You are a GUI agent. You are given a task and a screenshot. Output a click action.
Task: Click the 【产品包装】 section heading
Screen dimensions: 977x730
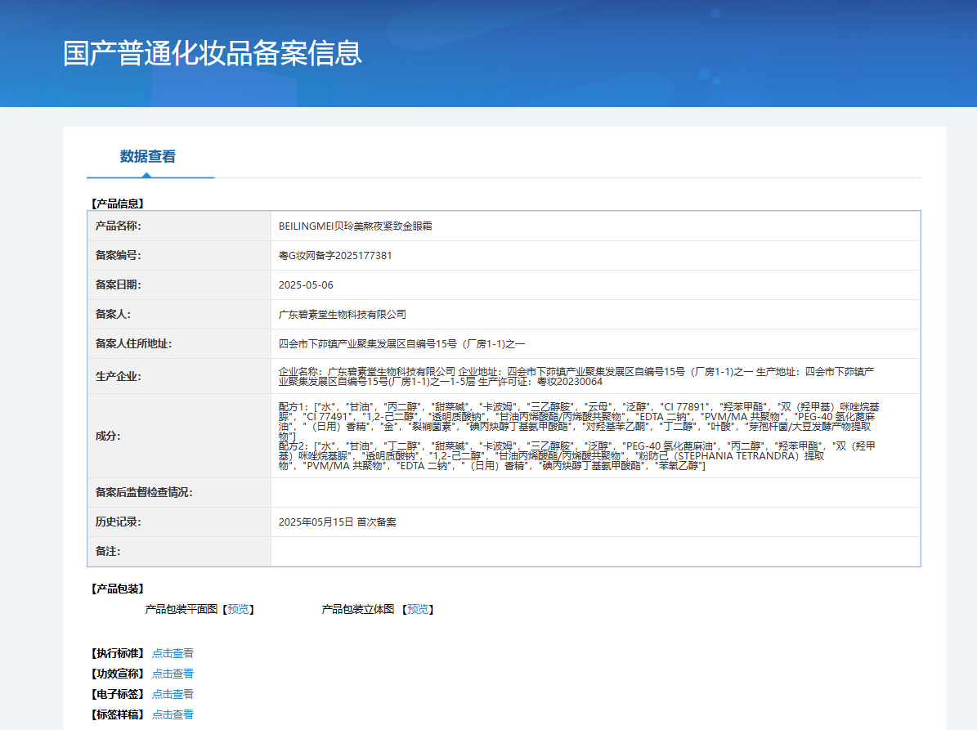(118, 589)
